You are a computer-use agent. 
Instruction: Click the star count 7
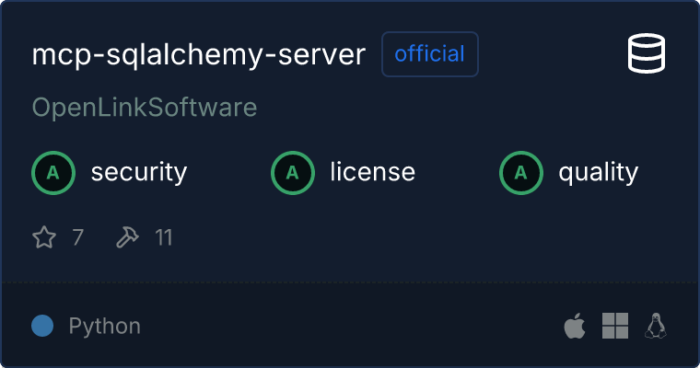pos(77,238)
